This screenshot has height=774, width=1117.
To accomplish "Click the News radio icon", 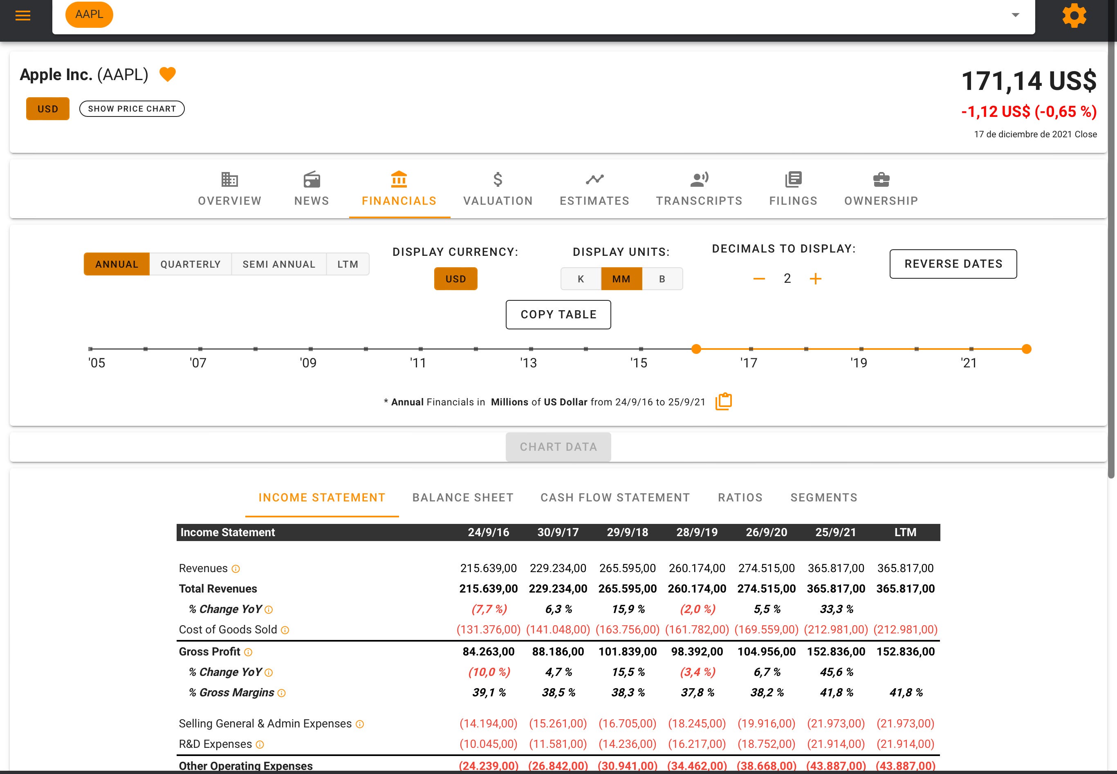I will (x=312, y=179).
